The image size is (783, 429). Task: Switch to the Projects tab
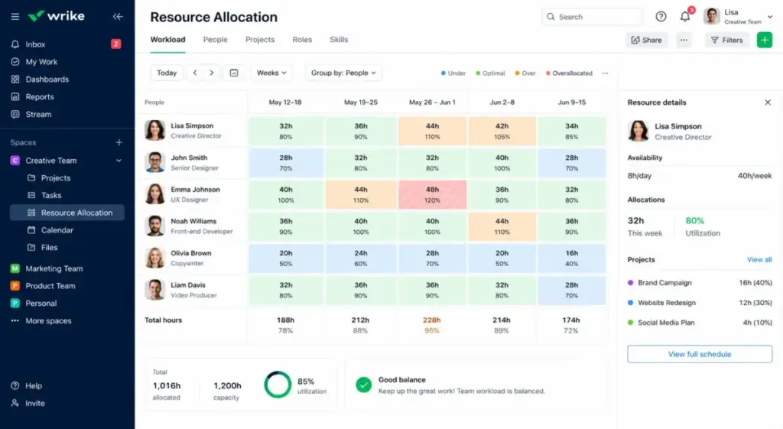[x=260, y=40]
